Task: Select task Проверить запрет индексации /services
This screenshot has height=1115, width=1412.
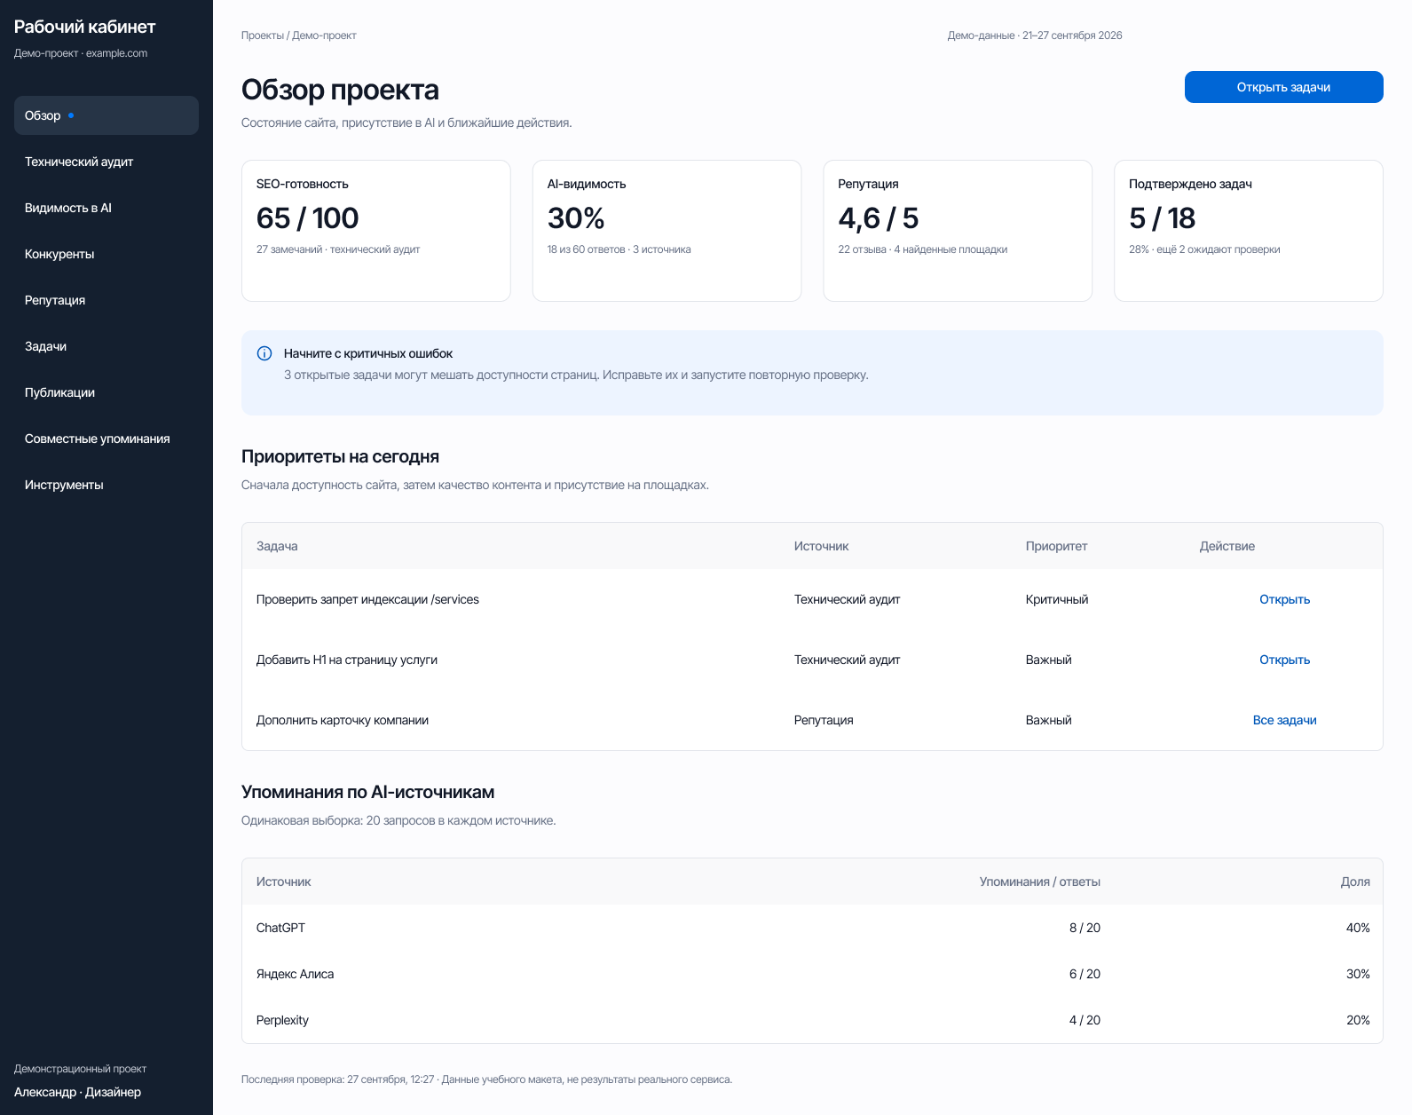Action: pyautogui.click(x=367, y=599)
